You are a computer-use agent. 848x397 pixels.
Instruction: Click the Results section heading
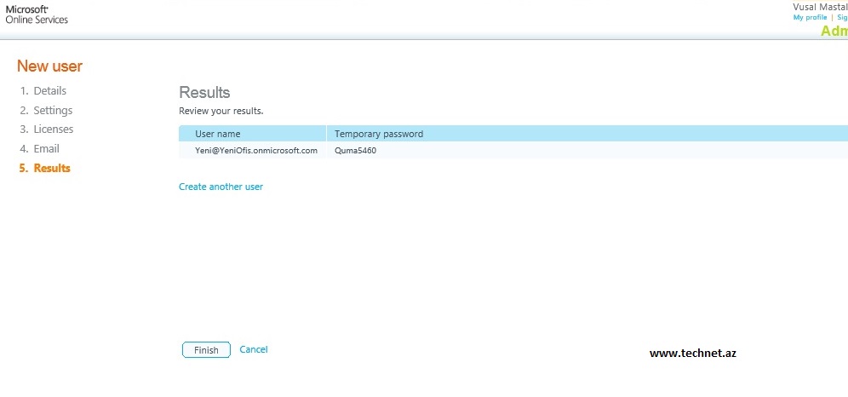pyautogui.click(x=204, y=93)
